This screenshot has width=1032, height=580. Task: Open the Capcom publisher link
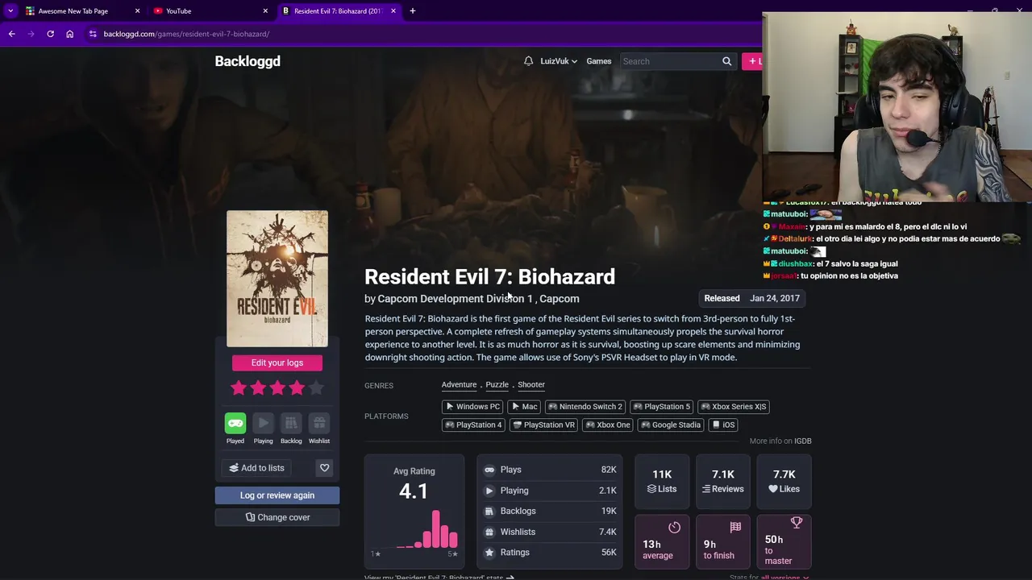tap(559, 299)
